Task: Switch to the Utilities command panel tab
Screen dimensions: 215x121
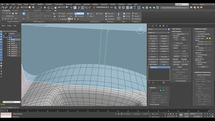Action: point(167,26)
